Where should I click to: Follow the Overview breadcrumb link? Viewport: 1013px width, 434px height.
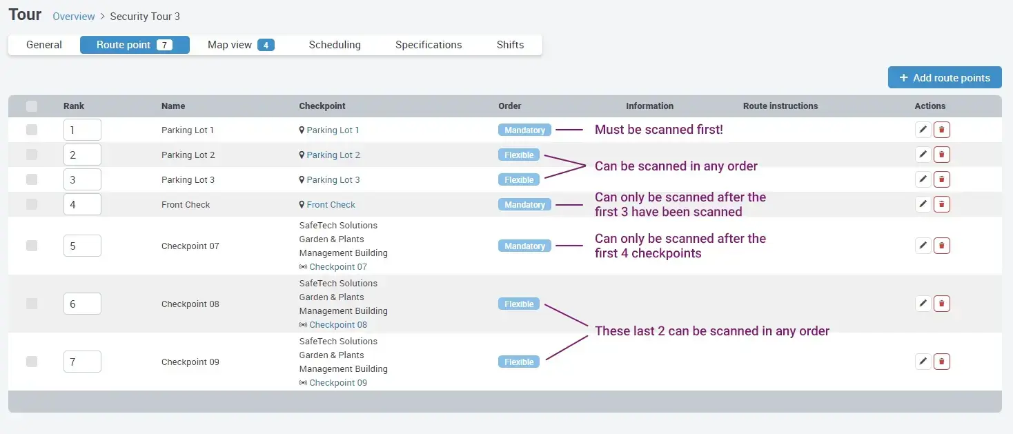click(x=74, y=16)
